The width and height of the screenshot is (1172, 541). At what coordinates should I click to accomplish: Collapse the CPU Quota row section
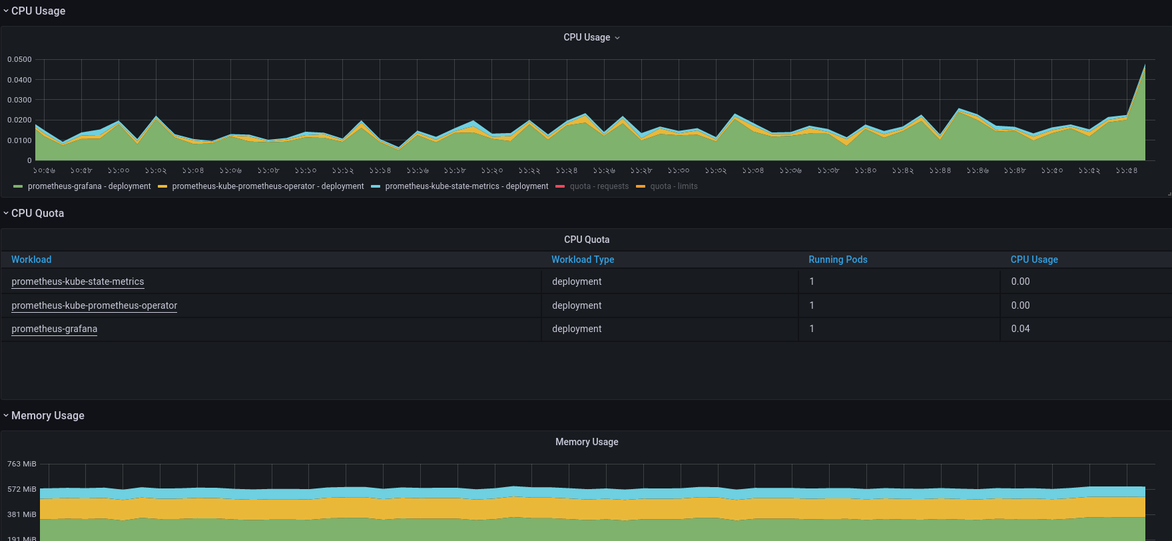pos(33,213)
